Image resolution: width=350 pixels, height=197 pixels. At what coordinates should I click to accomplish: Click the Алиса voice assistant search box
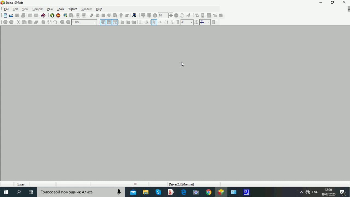pyautogui.click(x=81, y=192)
